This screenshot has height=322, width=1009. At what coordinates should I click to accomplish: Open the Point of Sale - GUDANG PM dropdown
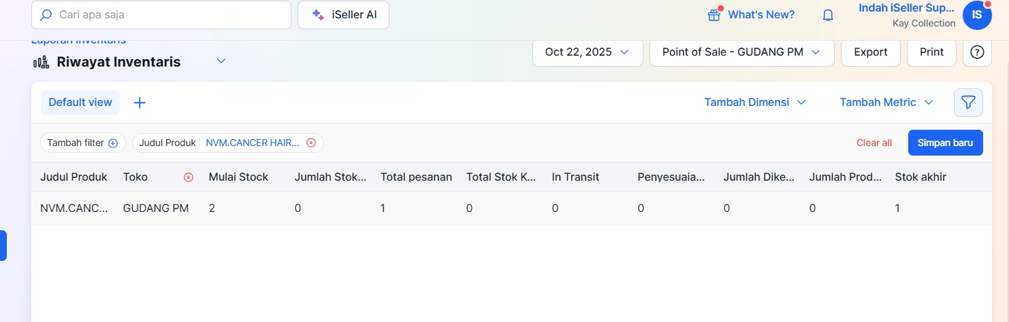pyautogui.click(x=741, y=52)
